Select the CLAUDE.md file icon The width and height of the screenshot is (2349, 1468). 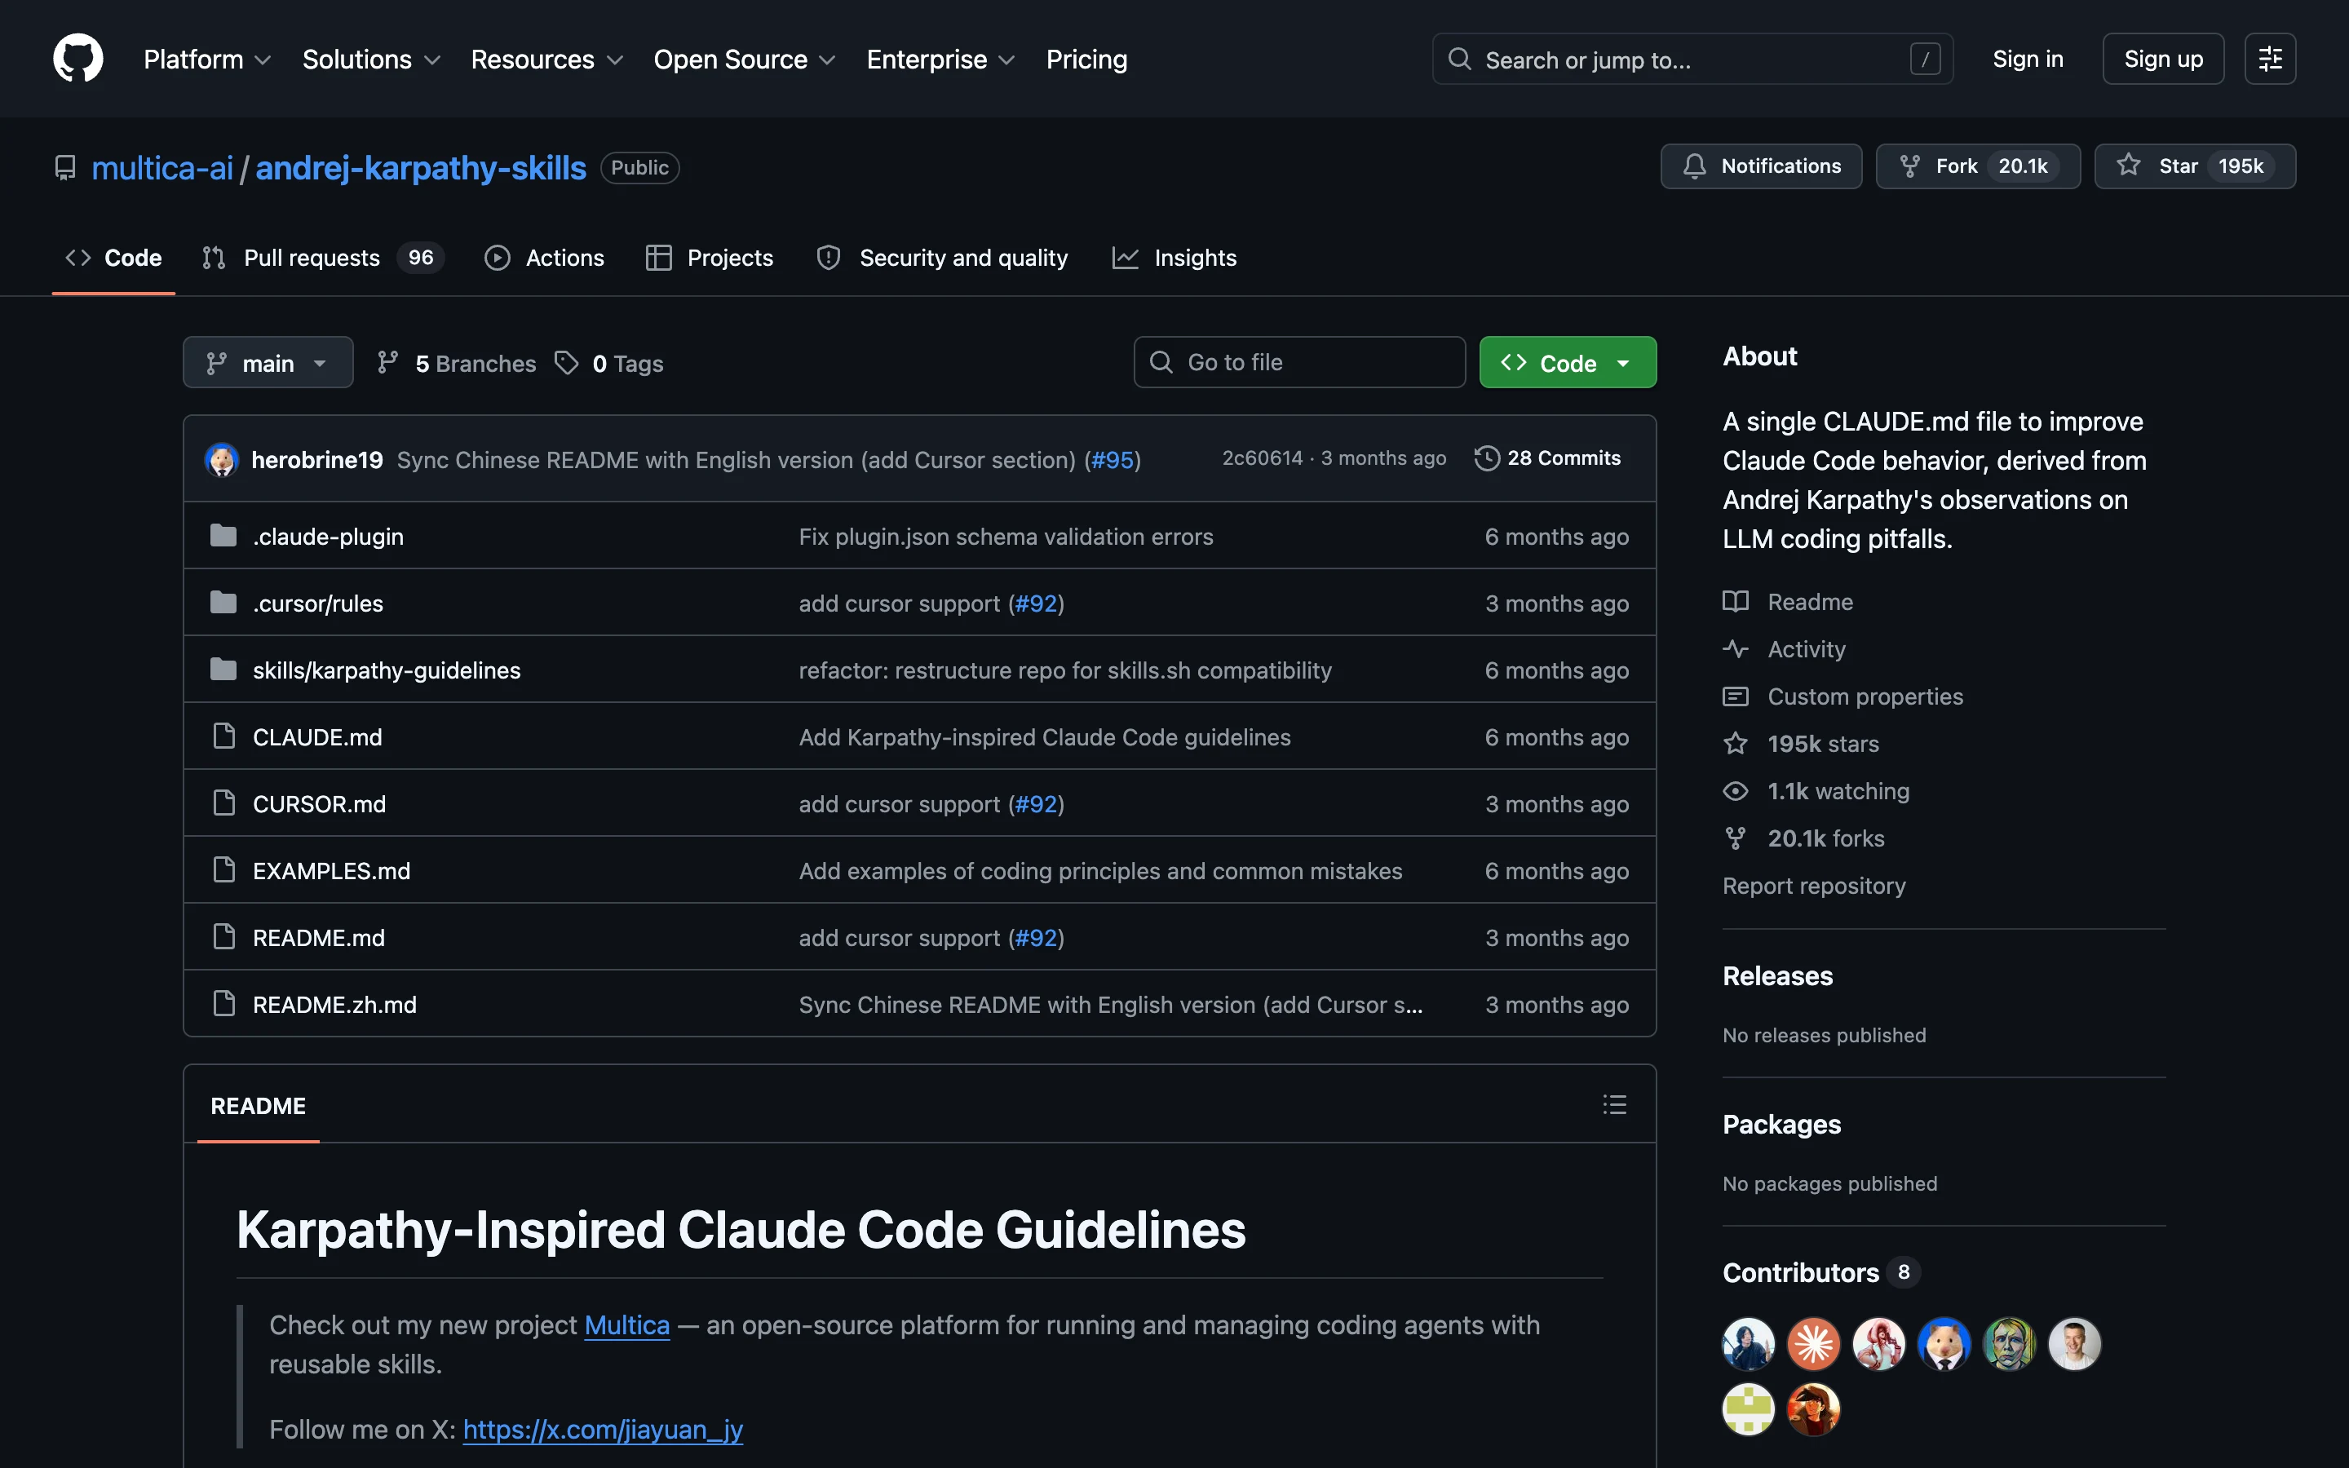(x=223, y=737)
